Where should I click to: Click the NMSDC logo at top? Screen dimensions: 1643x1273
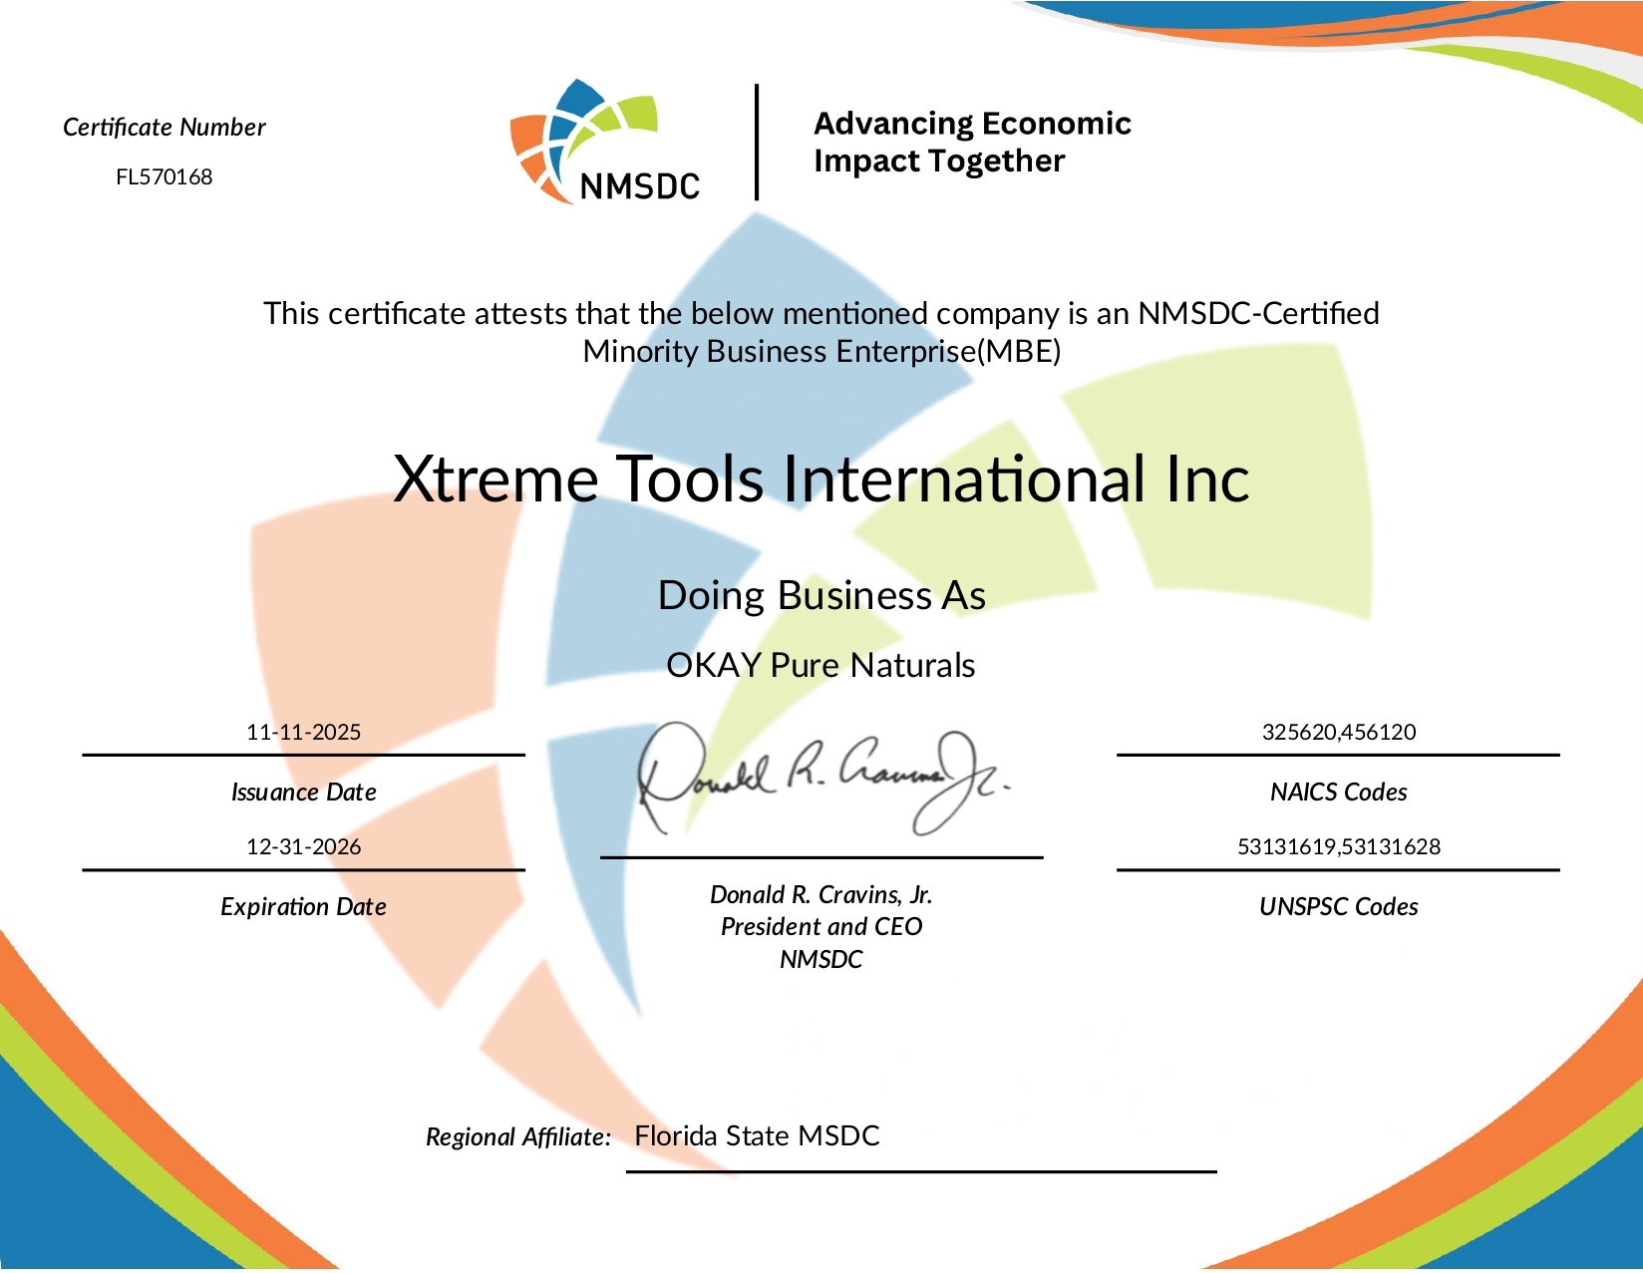(605, 142)
